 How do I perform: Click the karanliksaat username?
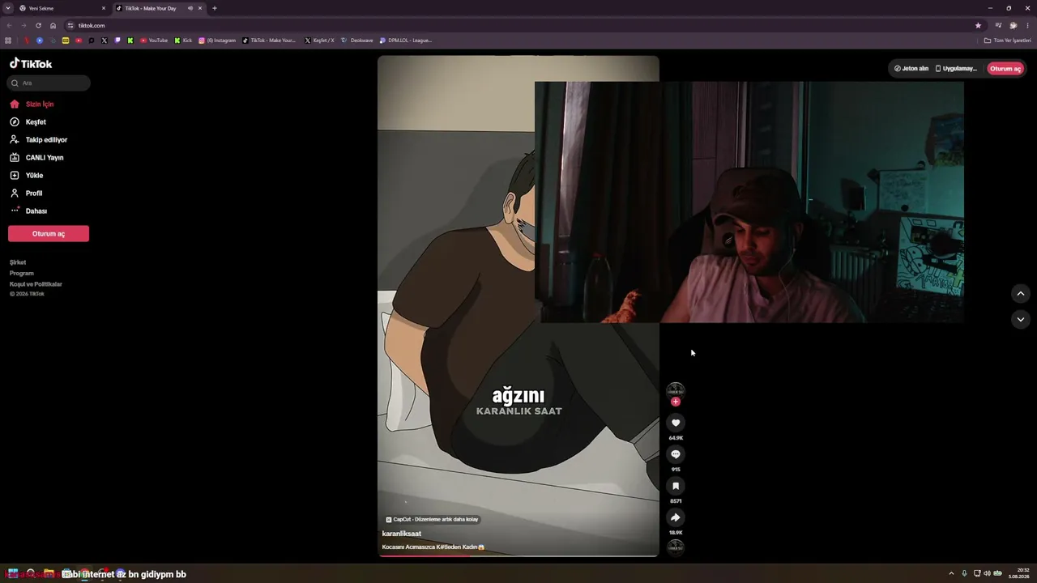[x=402, y=534]
